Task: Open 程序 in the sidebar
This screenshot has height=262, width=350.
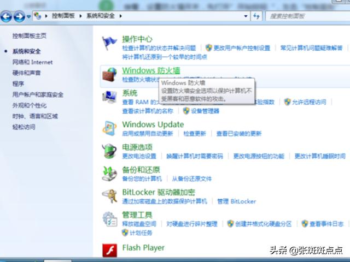Action: click(x=18, y=84)
